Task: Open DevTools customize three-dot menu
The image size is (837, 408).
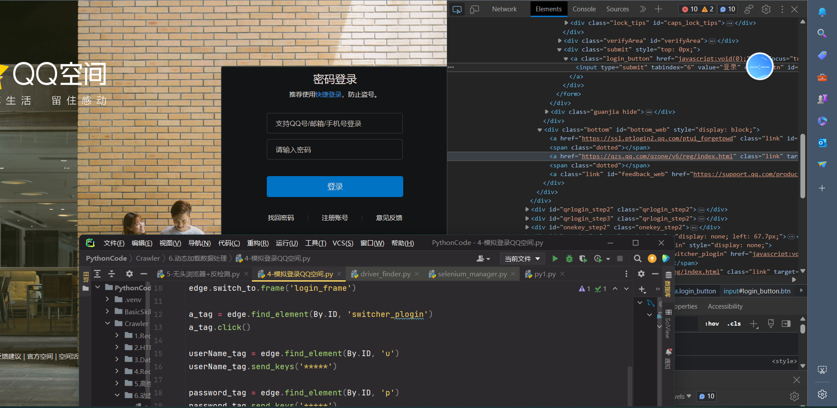Action: (782, 9)
